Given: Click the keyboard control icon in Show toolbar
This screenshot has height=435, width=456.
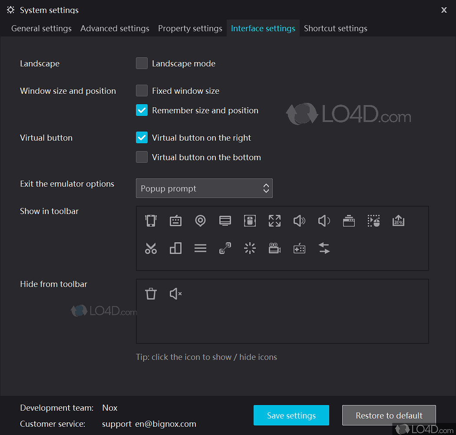Looking at the screenshot, I should [175, 221].
